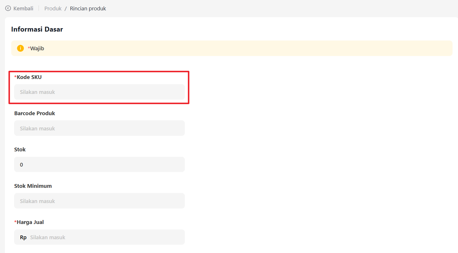This screenshot has height=253, width=458.
Task: Click the Kode SKU field label
Action: click(29, 77)
